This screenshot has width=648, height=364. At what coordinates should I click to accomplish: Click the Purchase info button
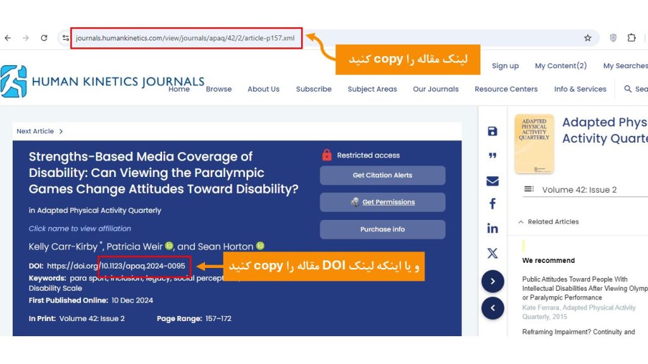(x=382, y=229)
